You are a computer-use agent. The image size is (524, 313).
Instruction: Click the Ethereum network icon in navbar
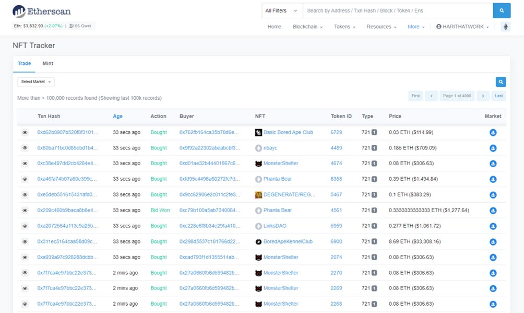point(506,27)
